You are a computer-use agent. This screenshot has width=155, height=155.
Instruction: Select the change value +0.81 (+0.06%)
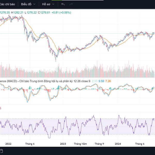coord(61,13)
